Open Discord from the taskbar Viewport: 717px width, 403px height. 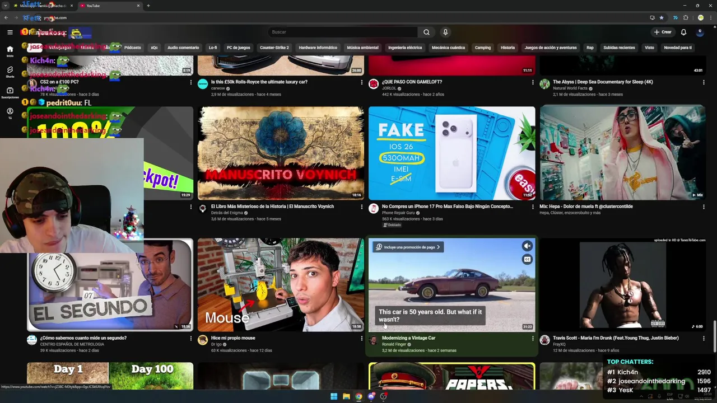[x=371, y=396]
